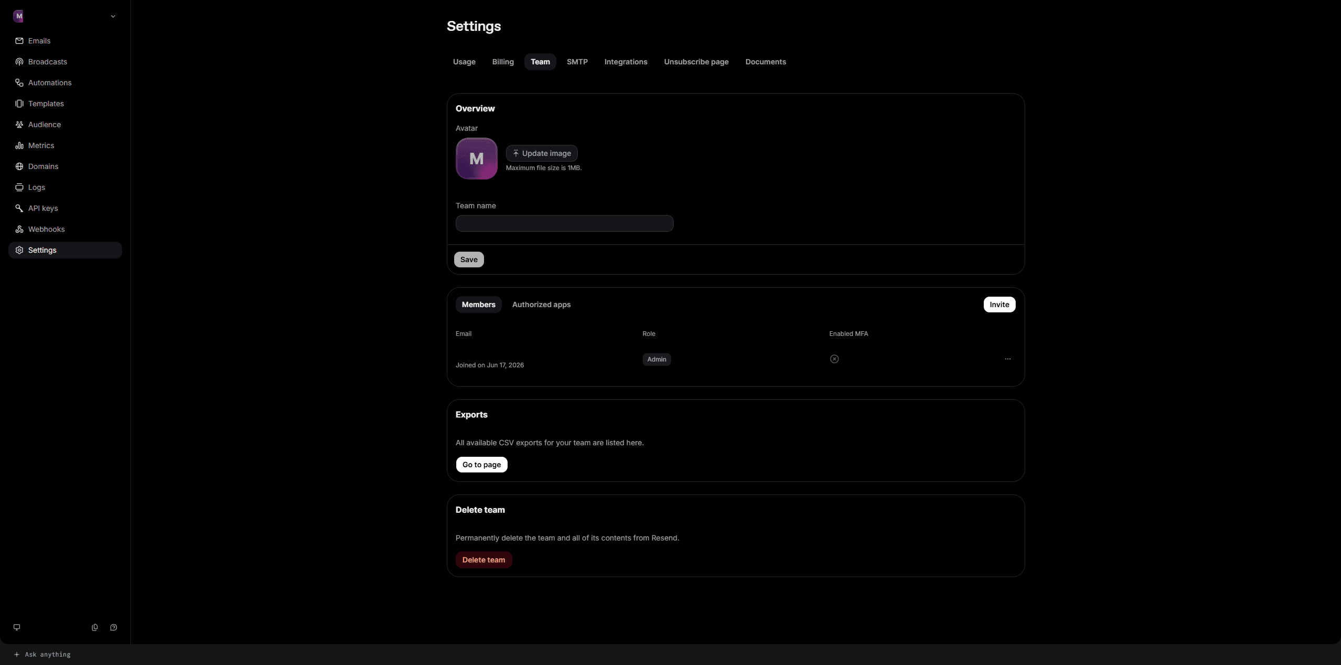Click the help question mark icon
This screenshot has height=665, width=1341.
coord(114,627)
